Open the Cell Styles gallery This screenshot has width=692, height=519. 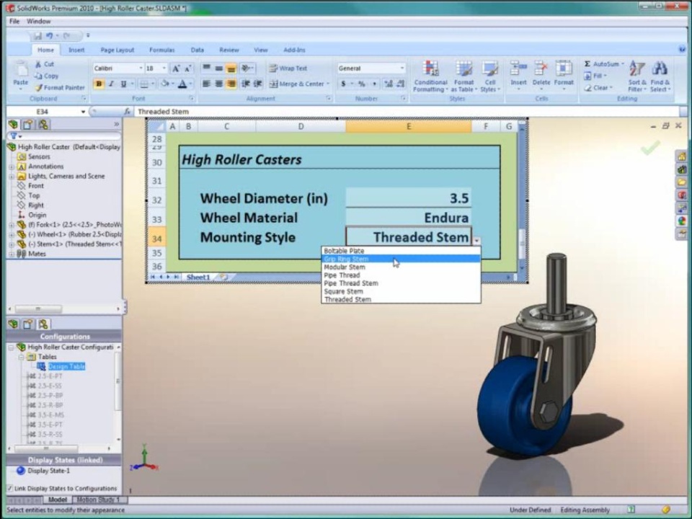[x=490, y=76]
